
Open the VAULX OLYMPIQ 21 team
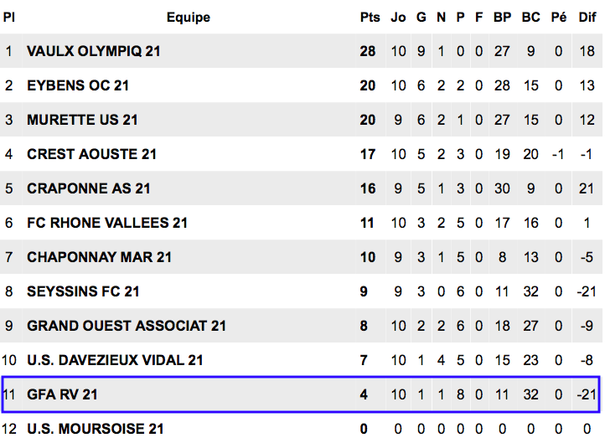[93, 51]
